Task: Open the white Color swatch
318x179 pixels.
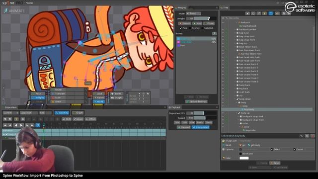Action: pyautogui.click(x=244, y=158)
